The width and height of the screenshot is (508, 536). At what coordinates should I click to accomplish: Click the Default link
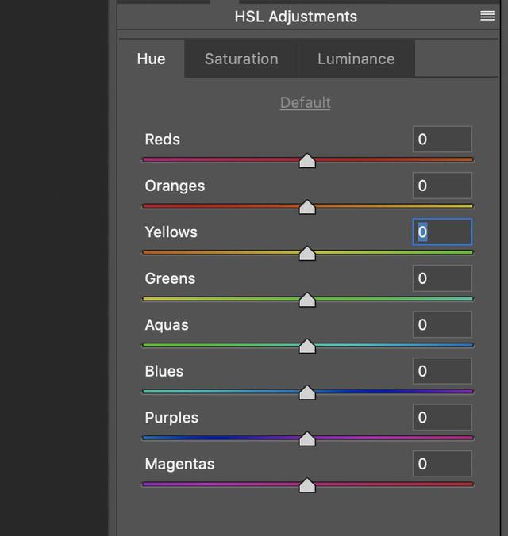[x=305, y=102]
